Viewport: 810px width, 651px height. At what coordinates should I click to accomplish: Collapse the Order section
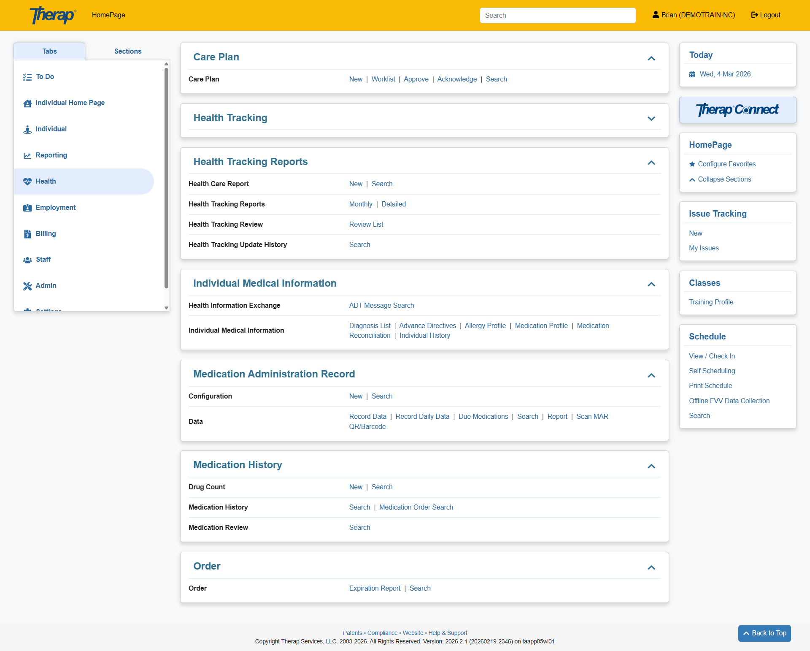[x=651, y=567]
